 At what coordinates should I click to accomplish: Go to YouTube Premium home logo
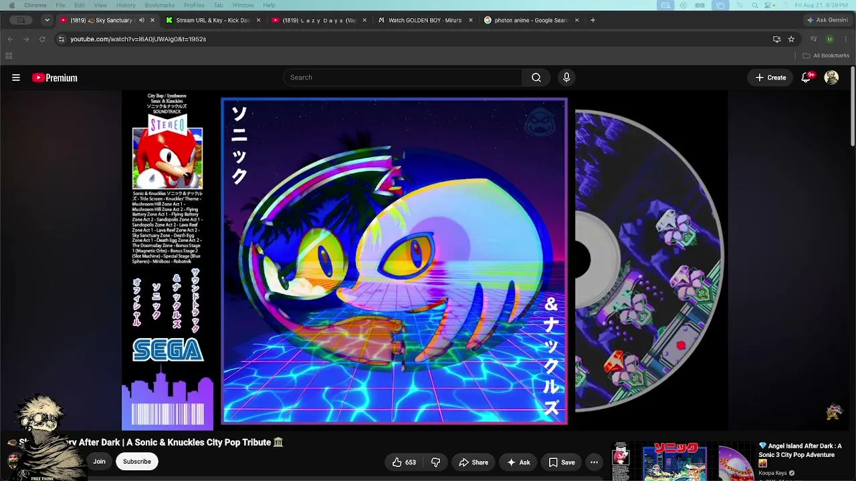tap(55, 77)
